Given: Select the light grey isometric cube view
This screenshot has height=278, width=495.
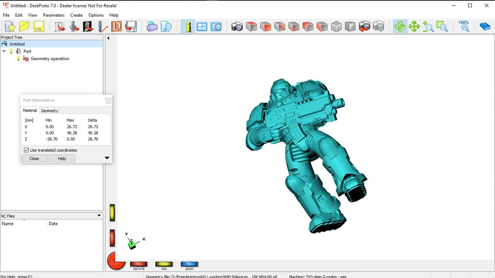Looking at the screenshot, I should click(x=336, y=27).
